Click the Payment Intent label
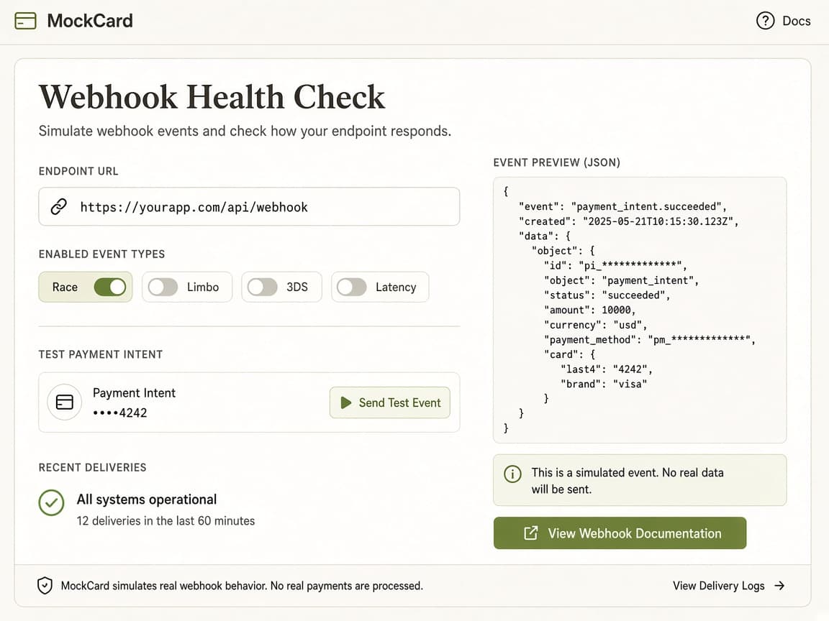The height and width of the screenshot is (621, 829). point(134,393)
